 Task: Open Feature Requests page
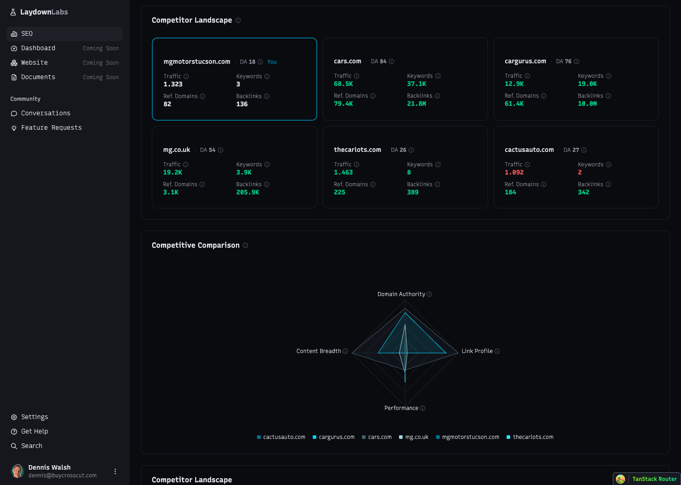click(51, 128)
